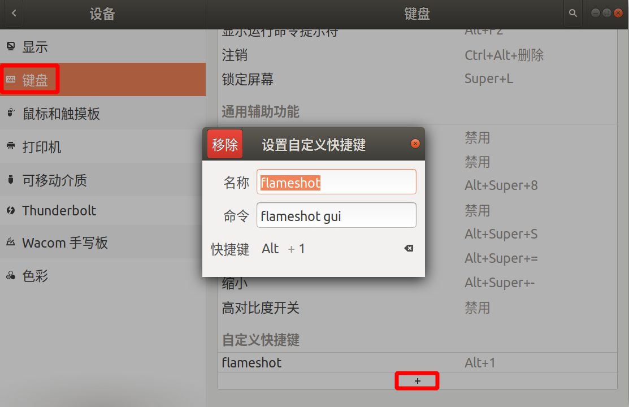Image resolution: width=629 pixels, height=407 pixels.
Task: Select 键盘 keyboard in the sidebar
Action: tap(103, 80)
